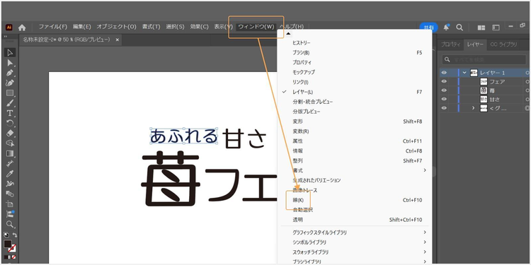Open the ウィンドウ(W) menu
This screenshot has height=265, width=531.
tap(256, 27)
